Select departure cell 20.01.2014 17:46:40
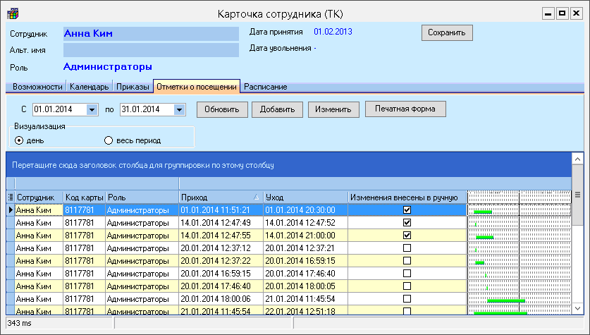This screenshot has width=590, height=335. tap(305, 273)
